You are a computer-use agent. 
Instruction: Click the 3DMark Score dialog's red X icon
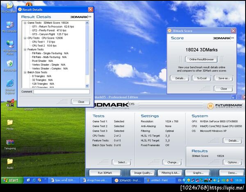point(233,31)
